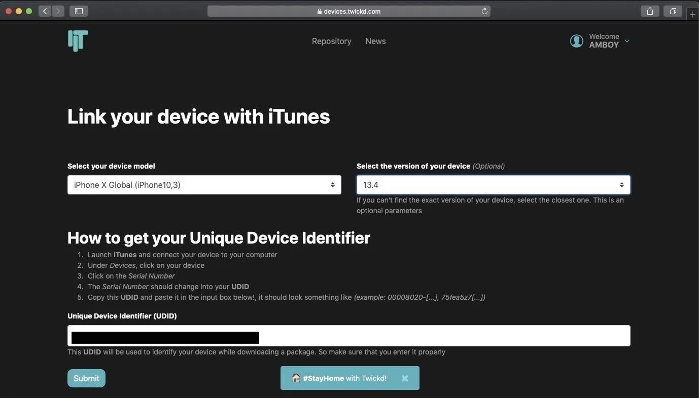The image size is (699, 398).
Task: Click the user profile avatar icon
Action: pos(577,41)
